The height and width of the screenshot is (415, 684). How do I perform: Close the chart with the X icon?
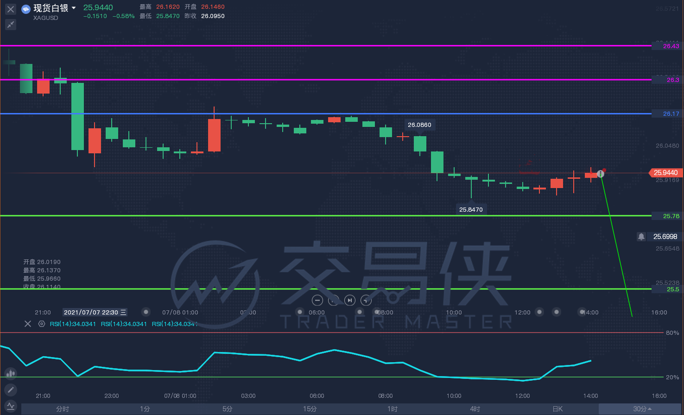[11, 9]
